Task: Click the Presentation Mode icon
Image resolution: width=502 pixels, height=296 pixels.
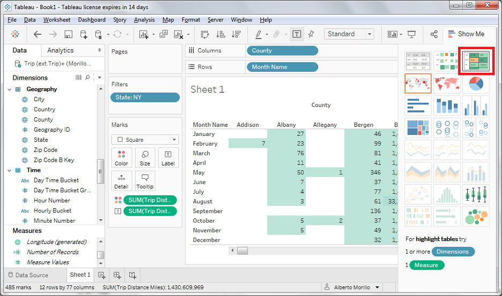Action: pos(411,34)
